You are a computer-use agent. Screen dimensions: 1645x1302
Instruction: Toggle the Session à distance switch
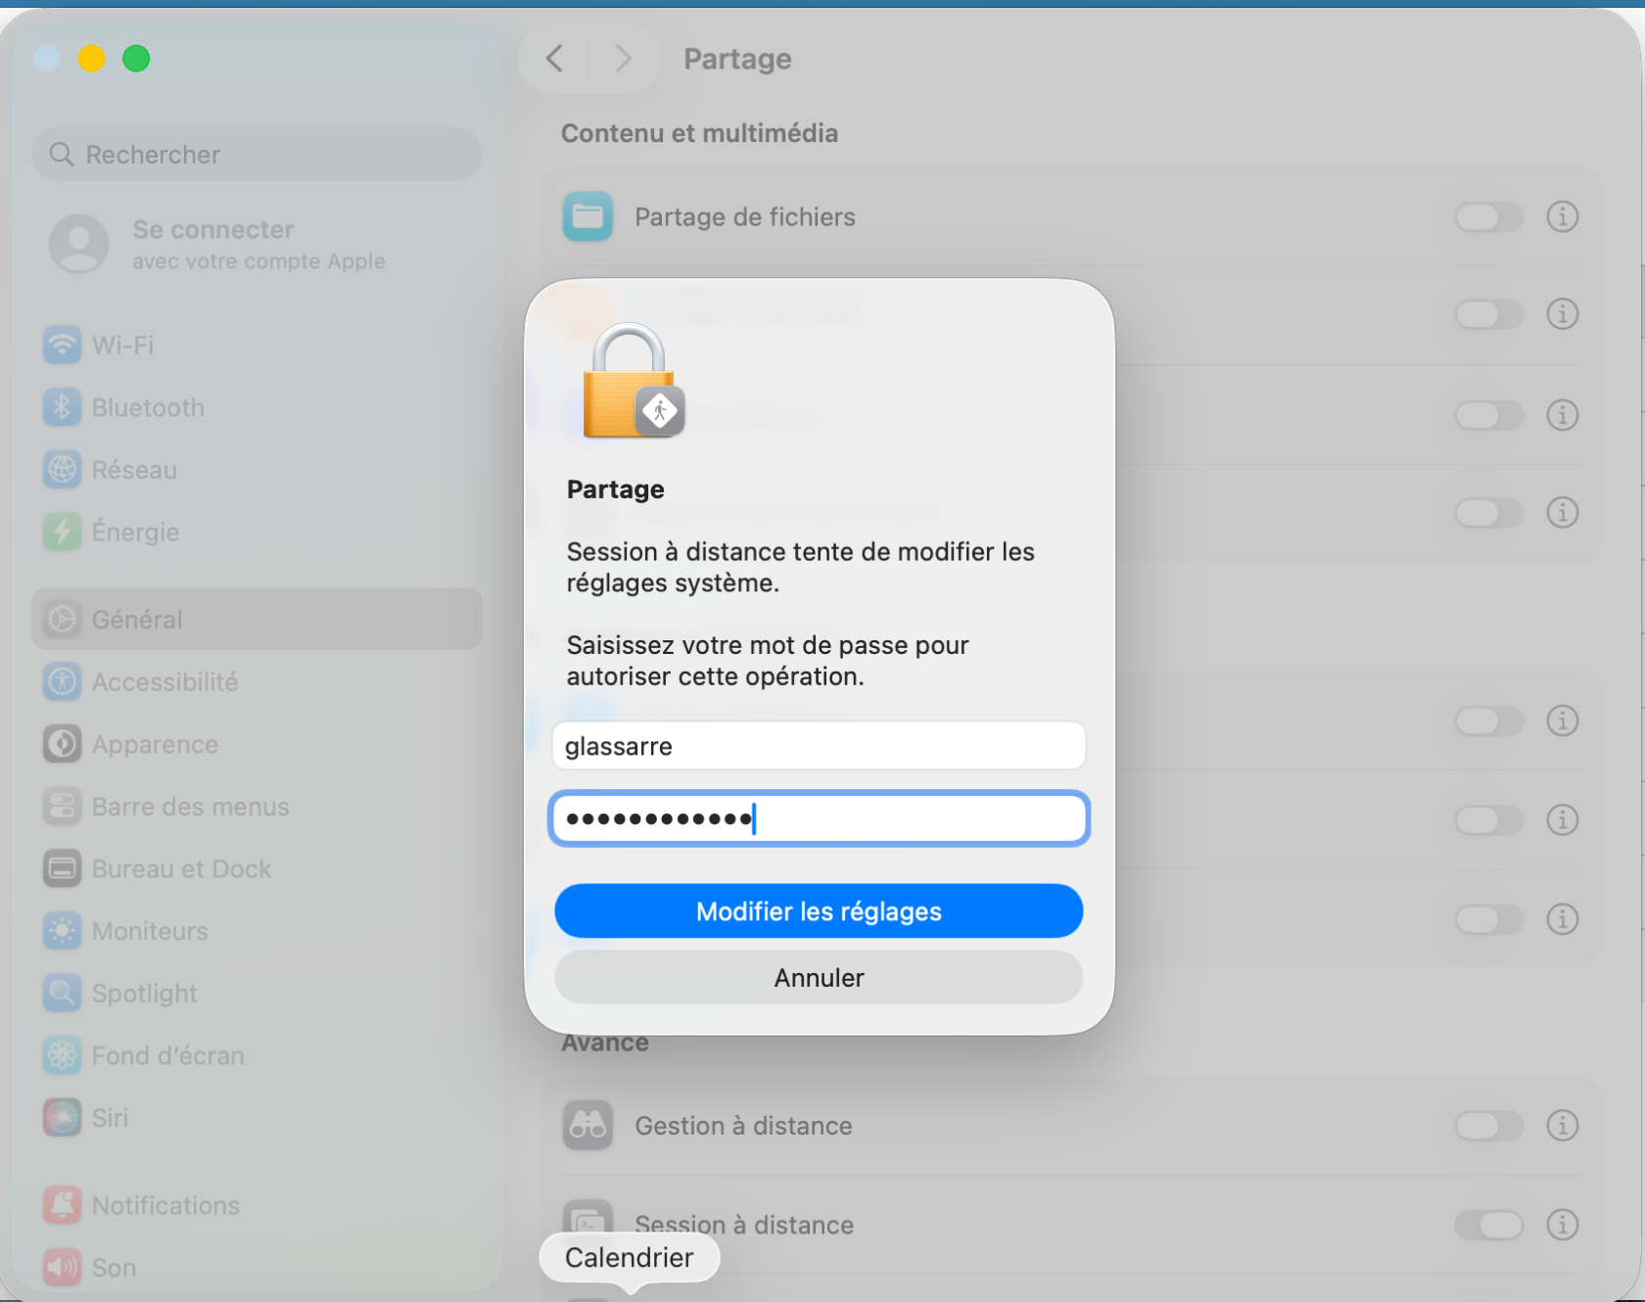[x=1488, y=1224]
